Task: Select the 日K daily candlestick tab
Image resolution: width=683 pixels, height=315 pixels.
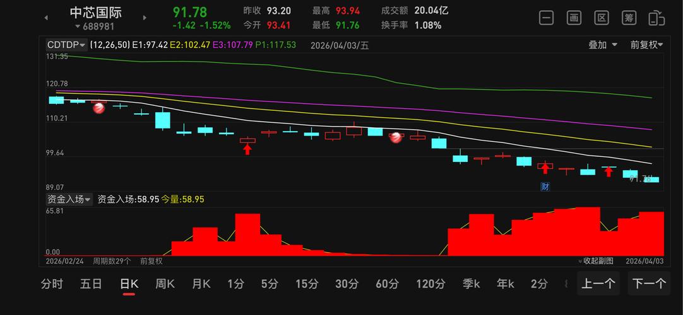Action: 129,284
